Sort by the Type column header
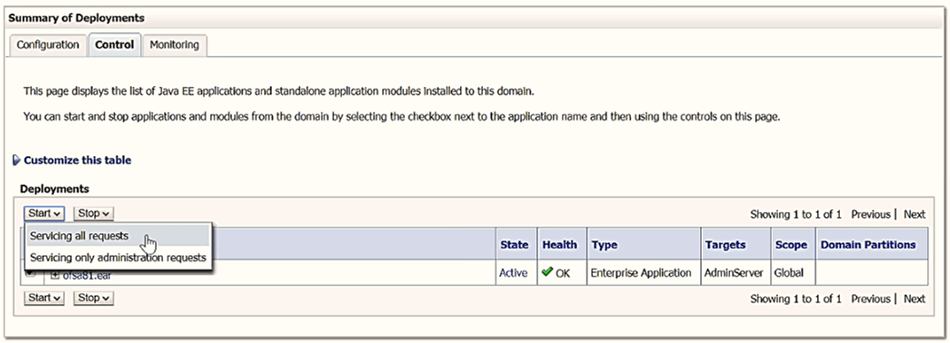Viewport: 950px width, 343px height. (x=604, y=245)
